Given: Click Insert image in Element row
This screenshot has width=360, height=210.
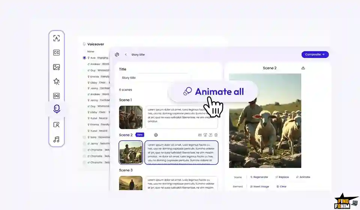Looking at the screenshot, I should click(x=259, y=187).
